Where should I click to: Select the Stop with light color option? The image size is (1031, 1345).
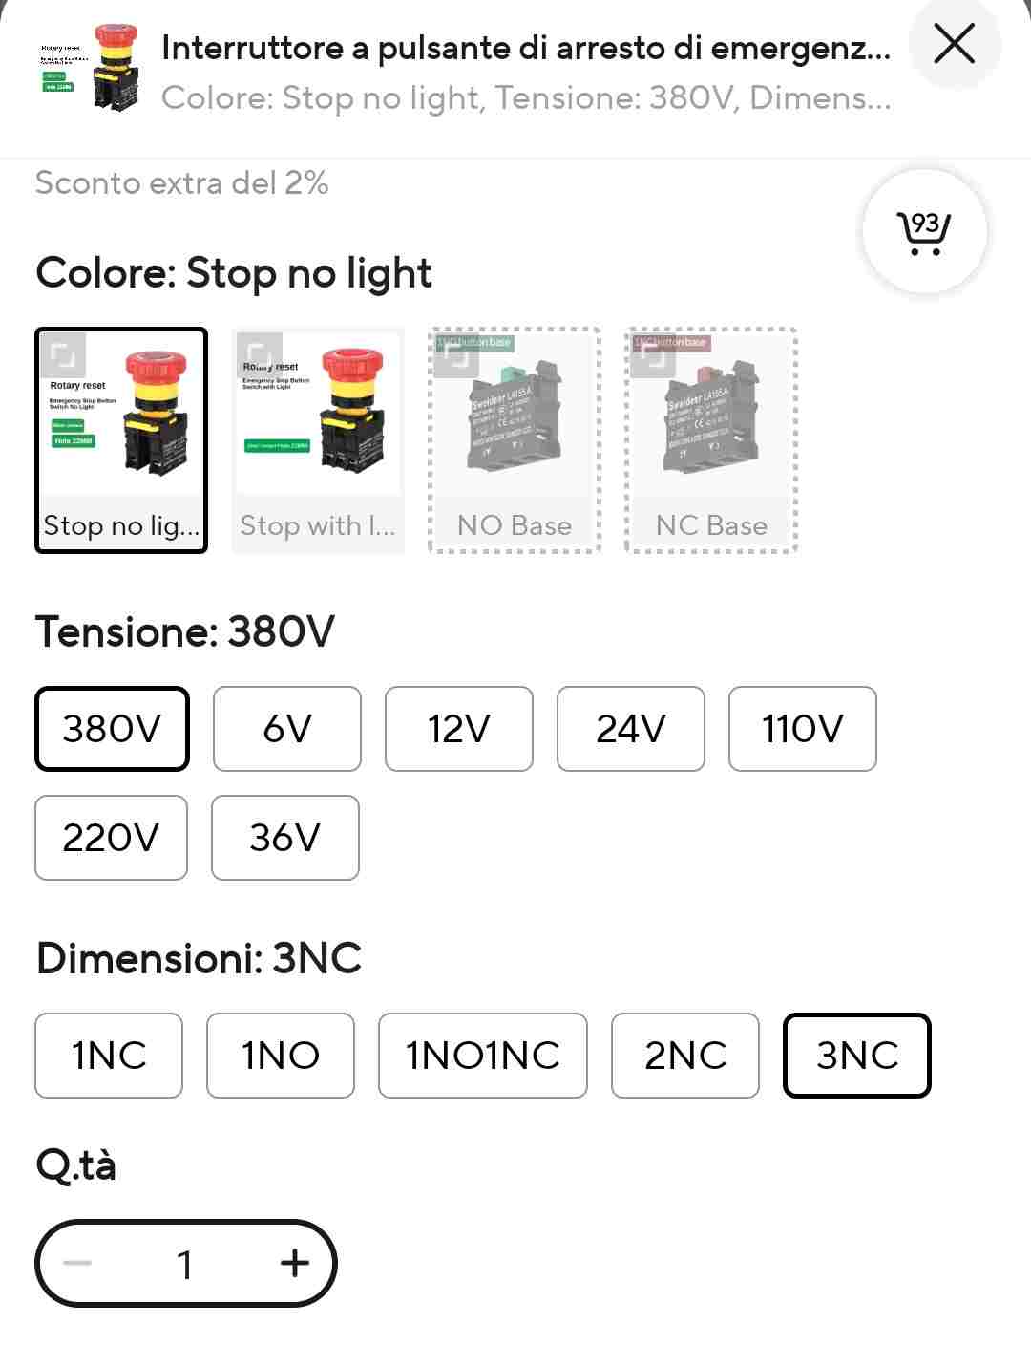click(x=318, y=440)
